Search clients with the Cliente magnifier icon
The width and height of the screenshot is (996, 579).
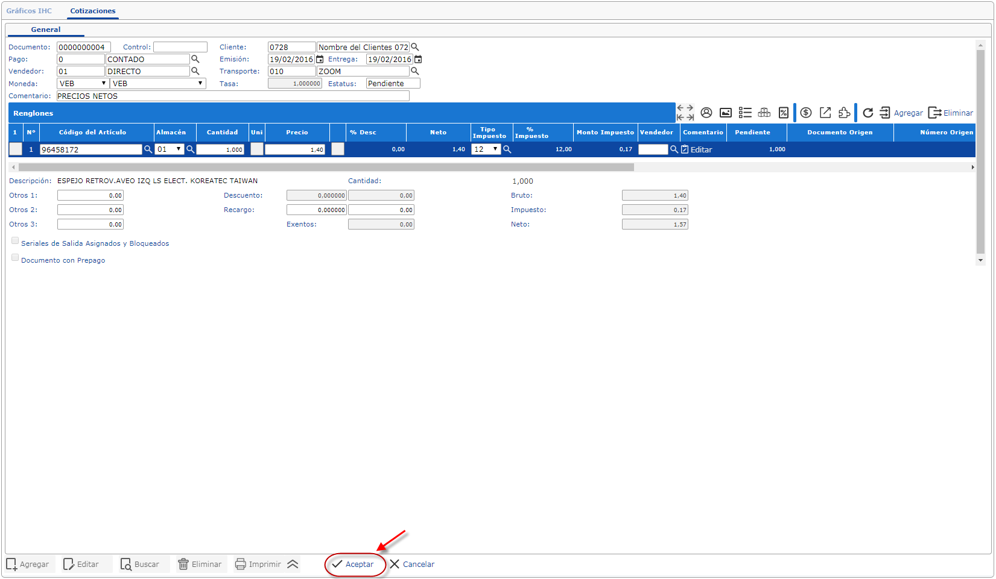(415, 47)
